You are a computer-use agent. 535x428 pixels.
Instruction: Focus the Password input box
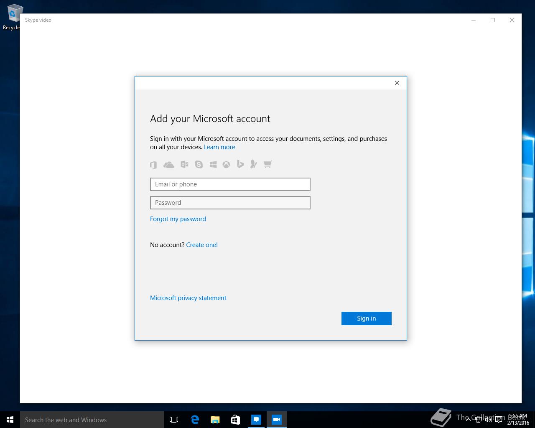click(230, 203)
